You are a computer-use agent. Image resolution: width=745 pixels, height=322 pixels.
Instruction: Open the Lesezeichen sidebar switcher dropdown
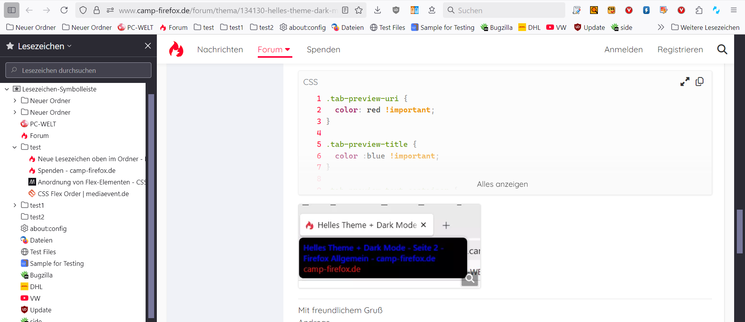pyautogui.click(x=44, y=46)
